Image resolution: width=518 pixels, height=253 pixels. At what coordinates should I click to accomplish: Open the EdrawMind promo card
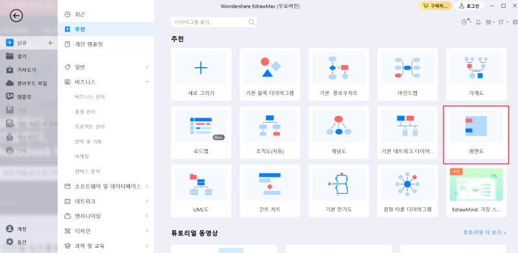[x=476, y=191]
